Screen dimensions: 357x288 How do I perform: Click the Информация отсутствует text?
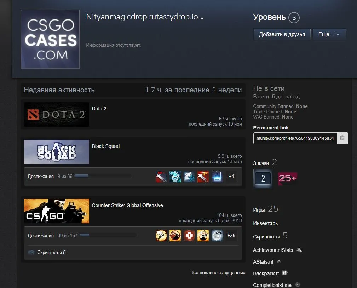[x=113, y=45]
